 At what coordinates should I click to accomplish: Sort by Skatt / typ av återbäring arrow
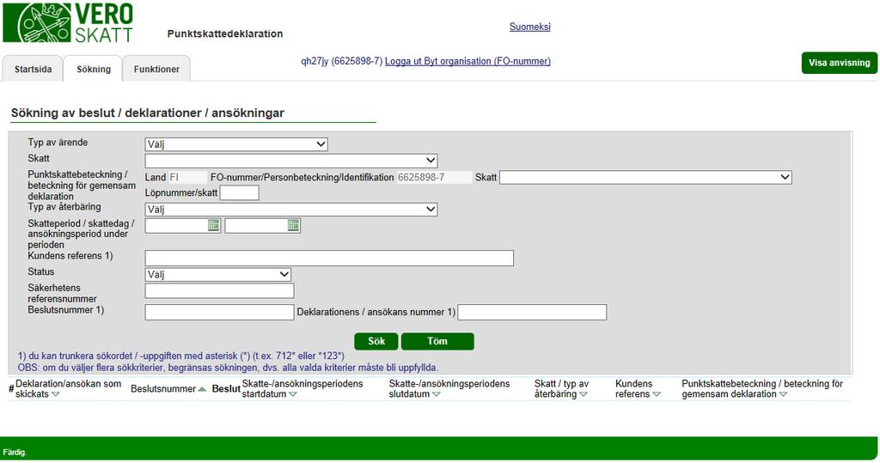pos(584,394)
